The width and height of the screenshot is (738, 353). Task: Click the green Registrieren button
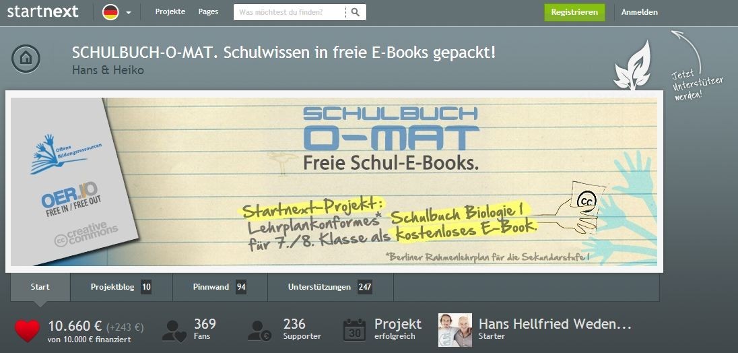click(574, 12)
